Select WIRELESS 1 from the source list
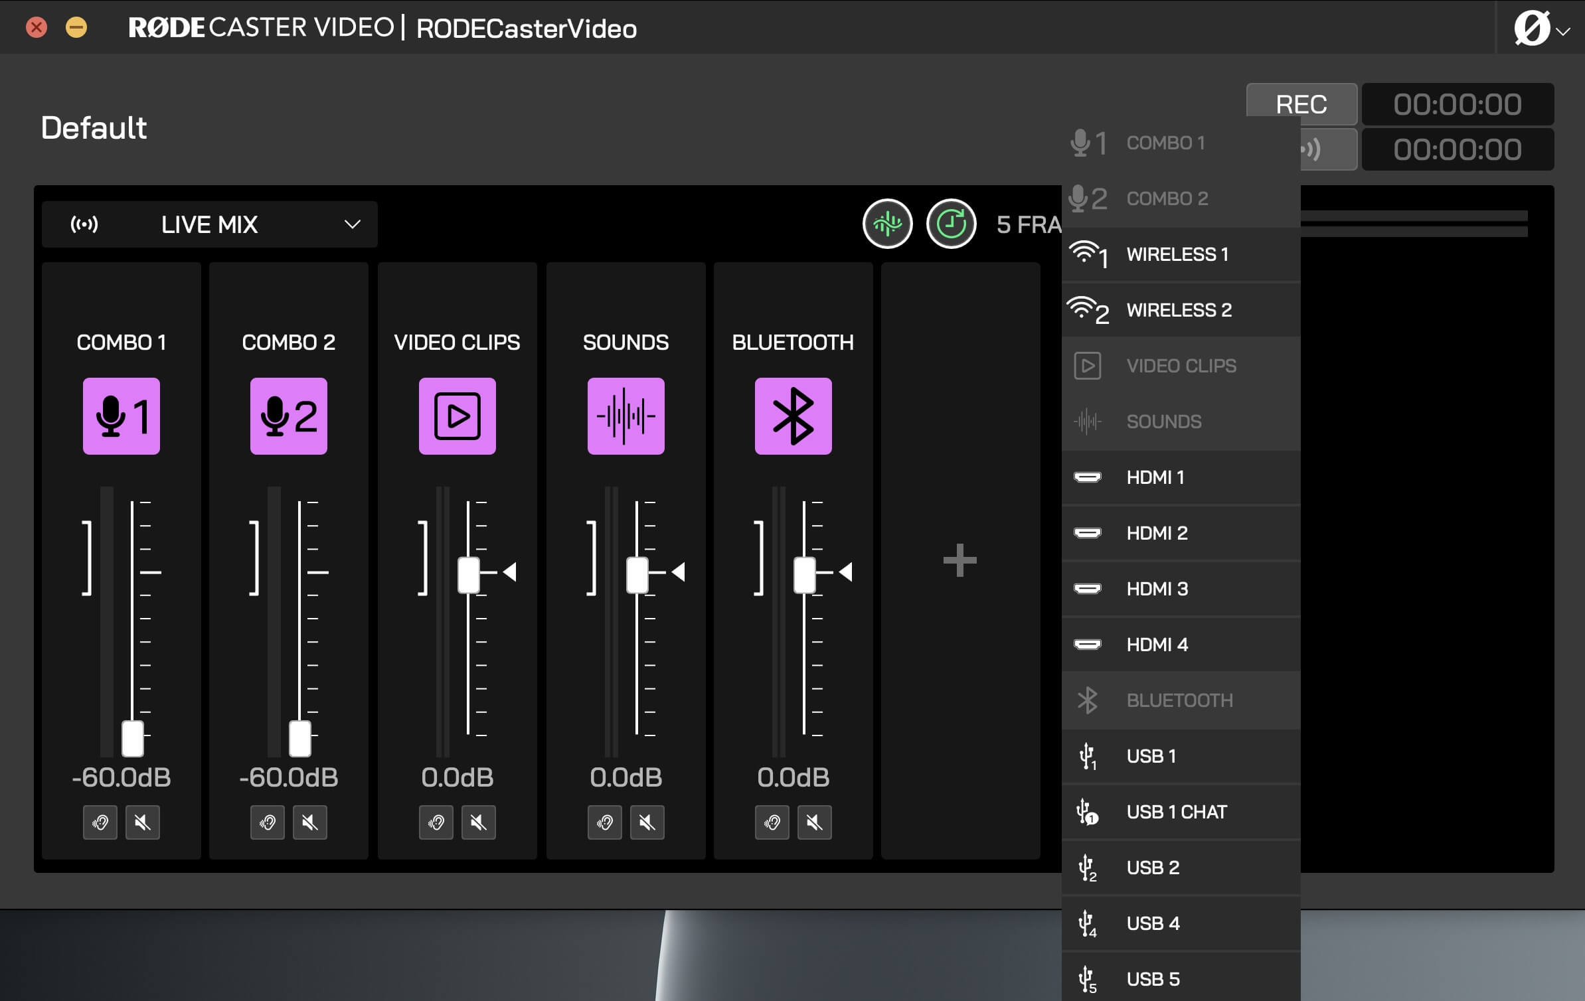This screenshot has height=1001, width=1585. coord(1177,254)
